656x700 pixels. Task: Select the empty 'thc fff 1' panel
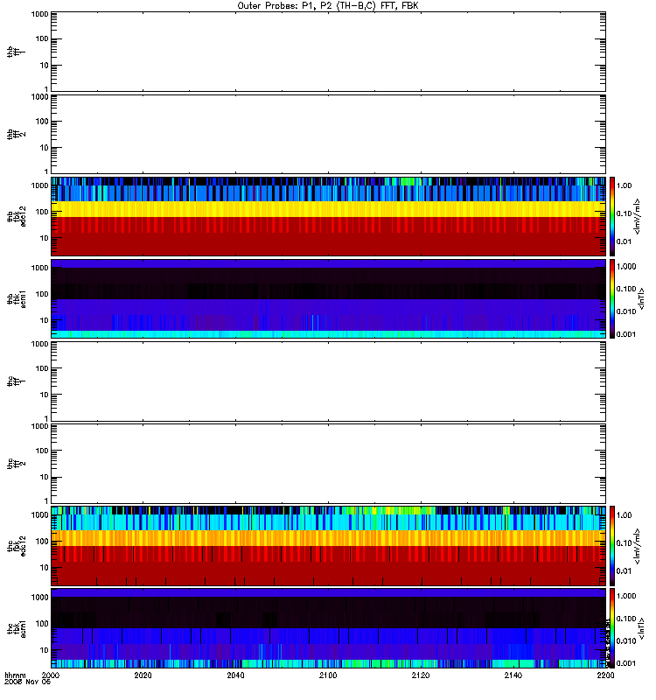328,381
